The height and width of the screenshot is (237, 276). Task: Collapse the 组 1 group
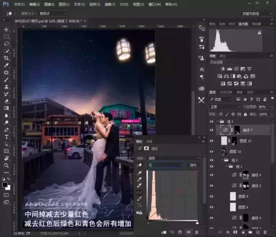point(226,166)
